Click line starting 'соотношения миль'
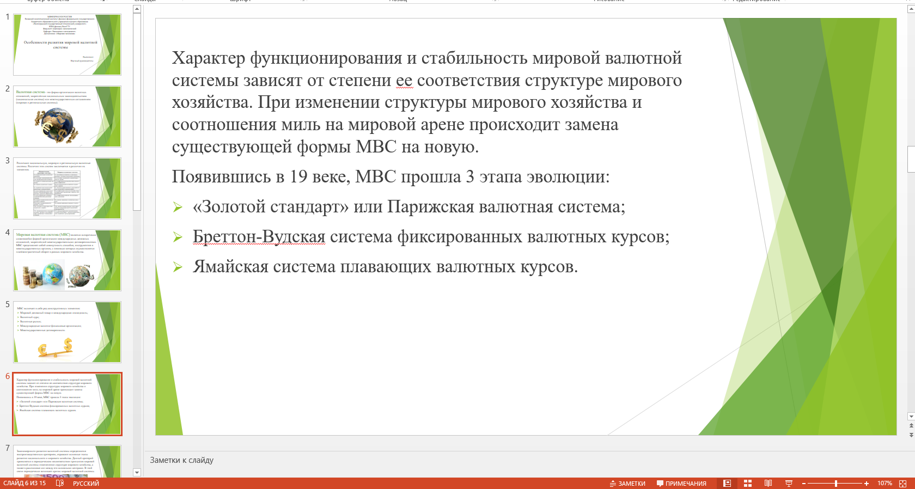 coord(395,125)
